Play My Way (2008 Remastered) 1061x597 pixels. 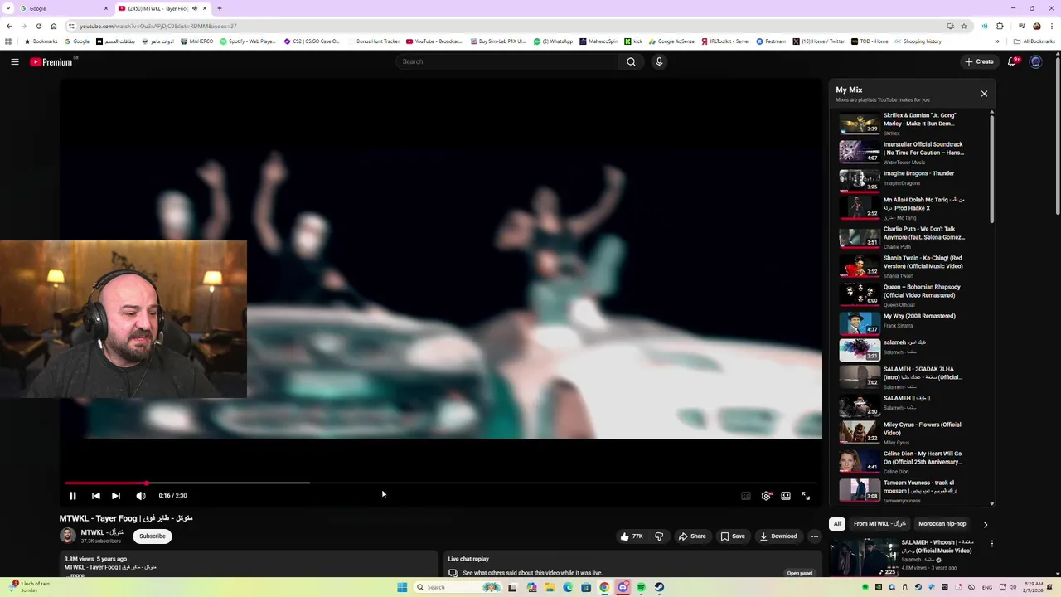[x=912, y=322]
